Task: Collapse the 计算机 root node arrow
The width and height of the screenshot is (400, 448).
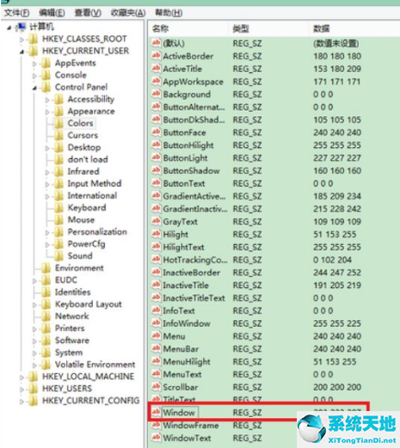Action: point(9,28)
